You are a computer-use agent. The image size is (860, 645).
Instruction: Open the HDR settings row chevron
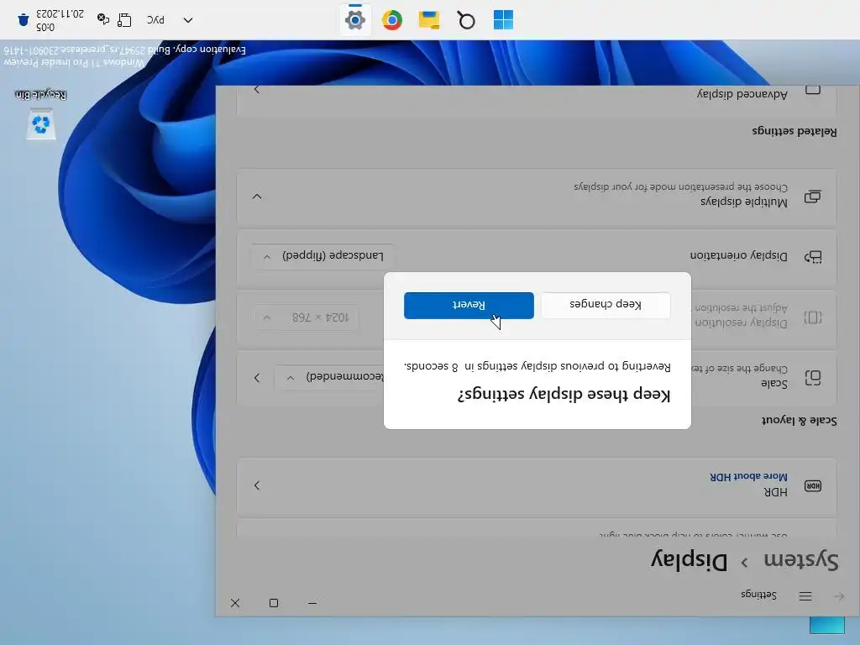[257, 485]
